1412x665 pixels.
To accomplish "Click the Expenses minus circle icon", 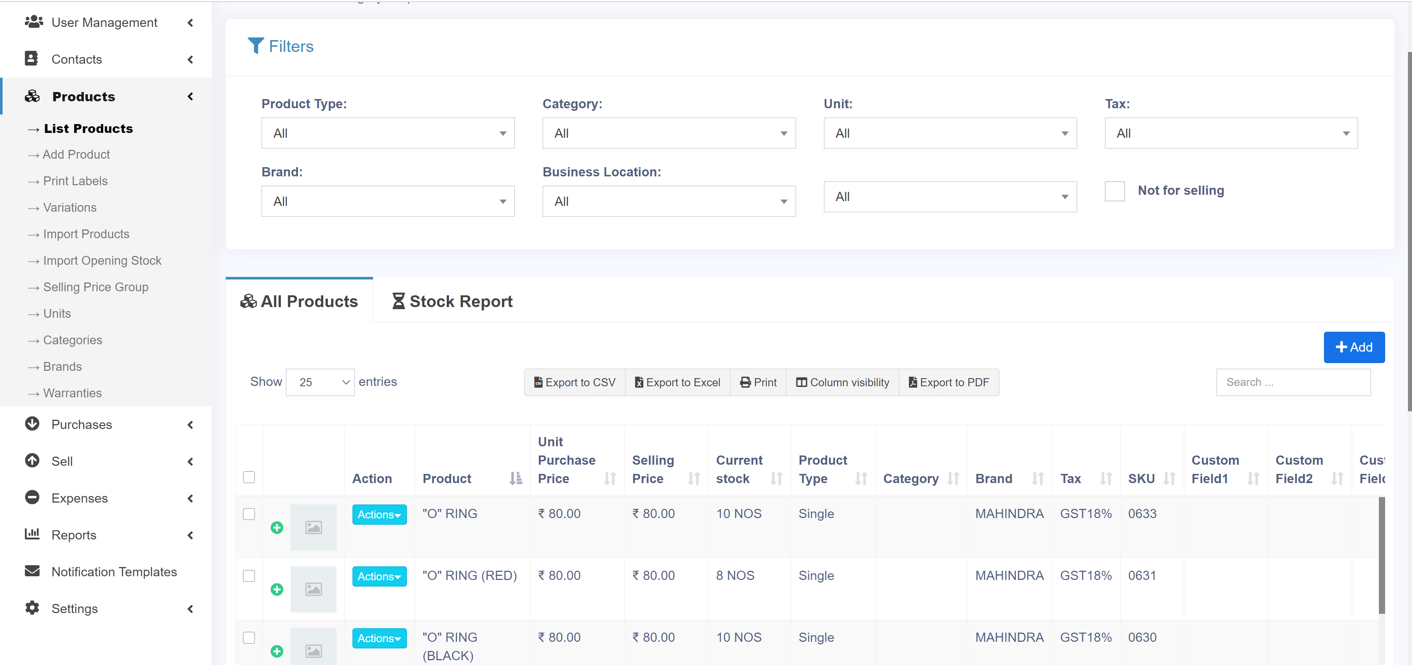I will coord(32,497).
